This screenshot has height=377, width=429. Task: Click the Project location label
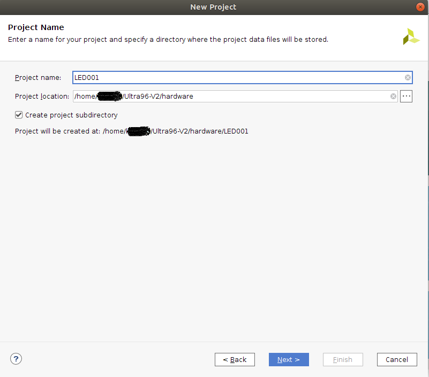coord(42,97)
